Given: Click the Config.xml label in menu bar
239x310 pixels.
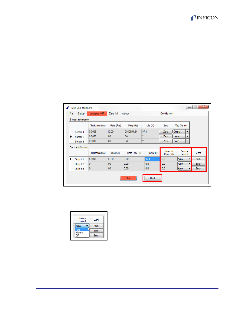Looking at the screenshot, I should (x=167, y=113).
